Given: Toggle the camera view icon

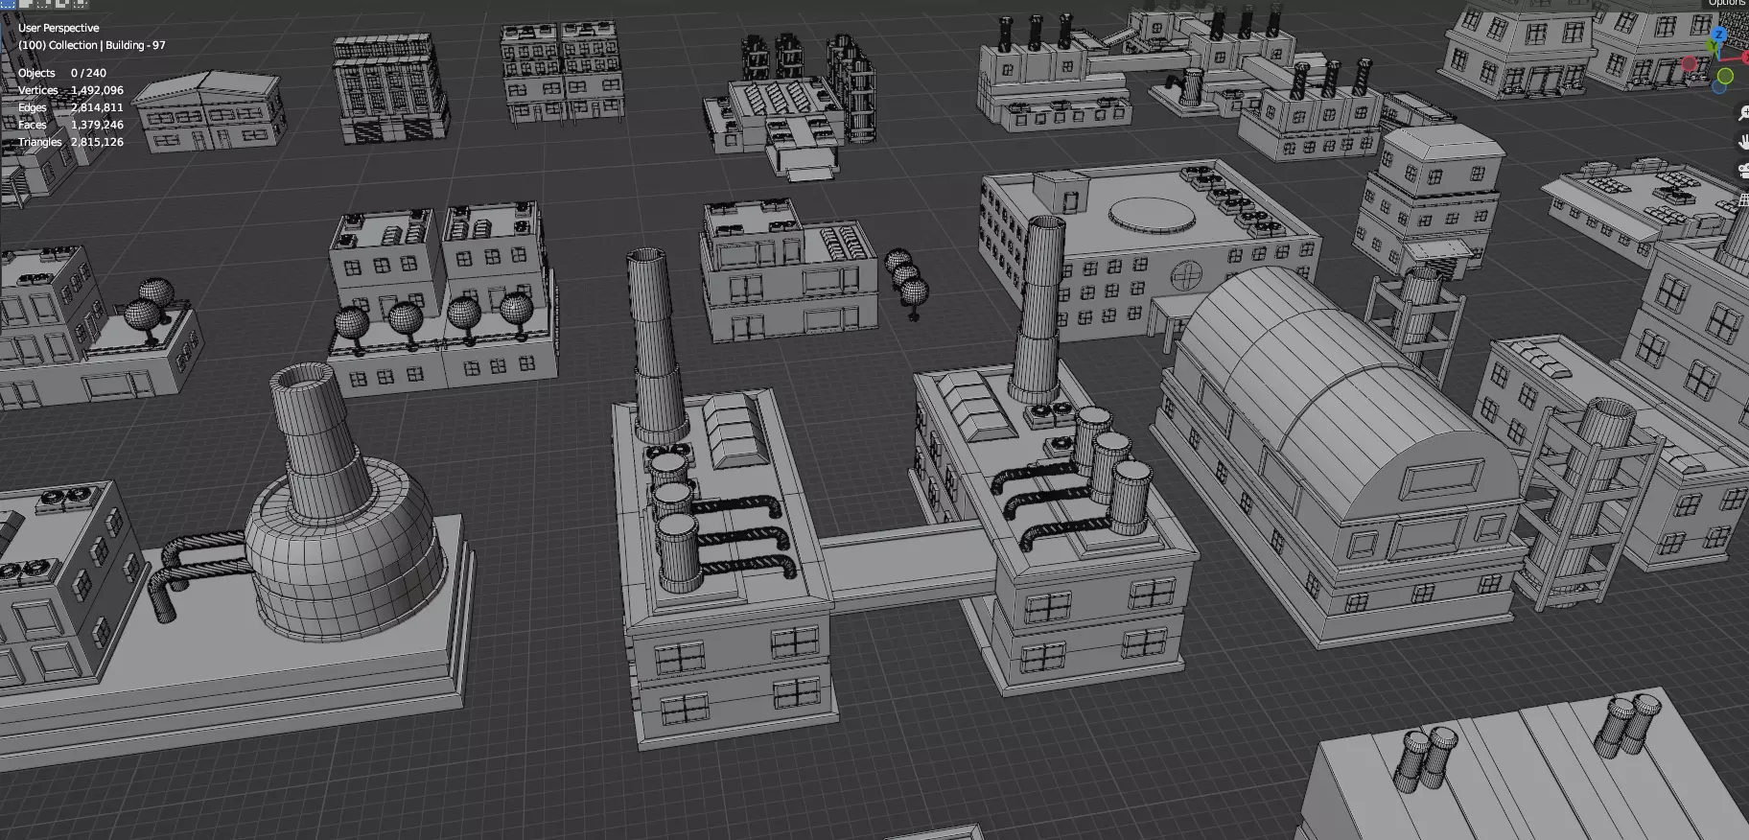Looking at the screenshot, I should [1744, 171].
